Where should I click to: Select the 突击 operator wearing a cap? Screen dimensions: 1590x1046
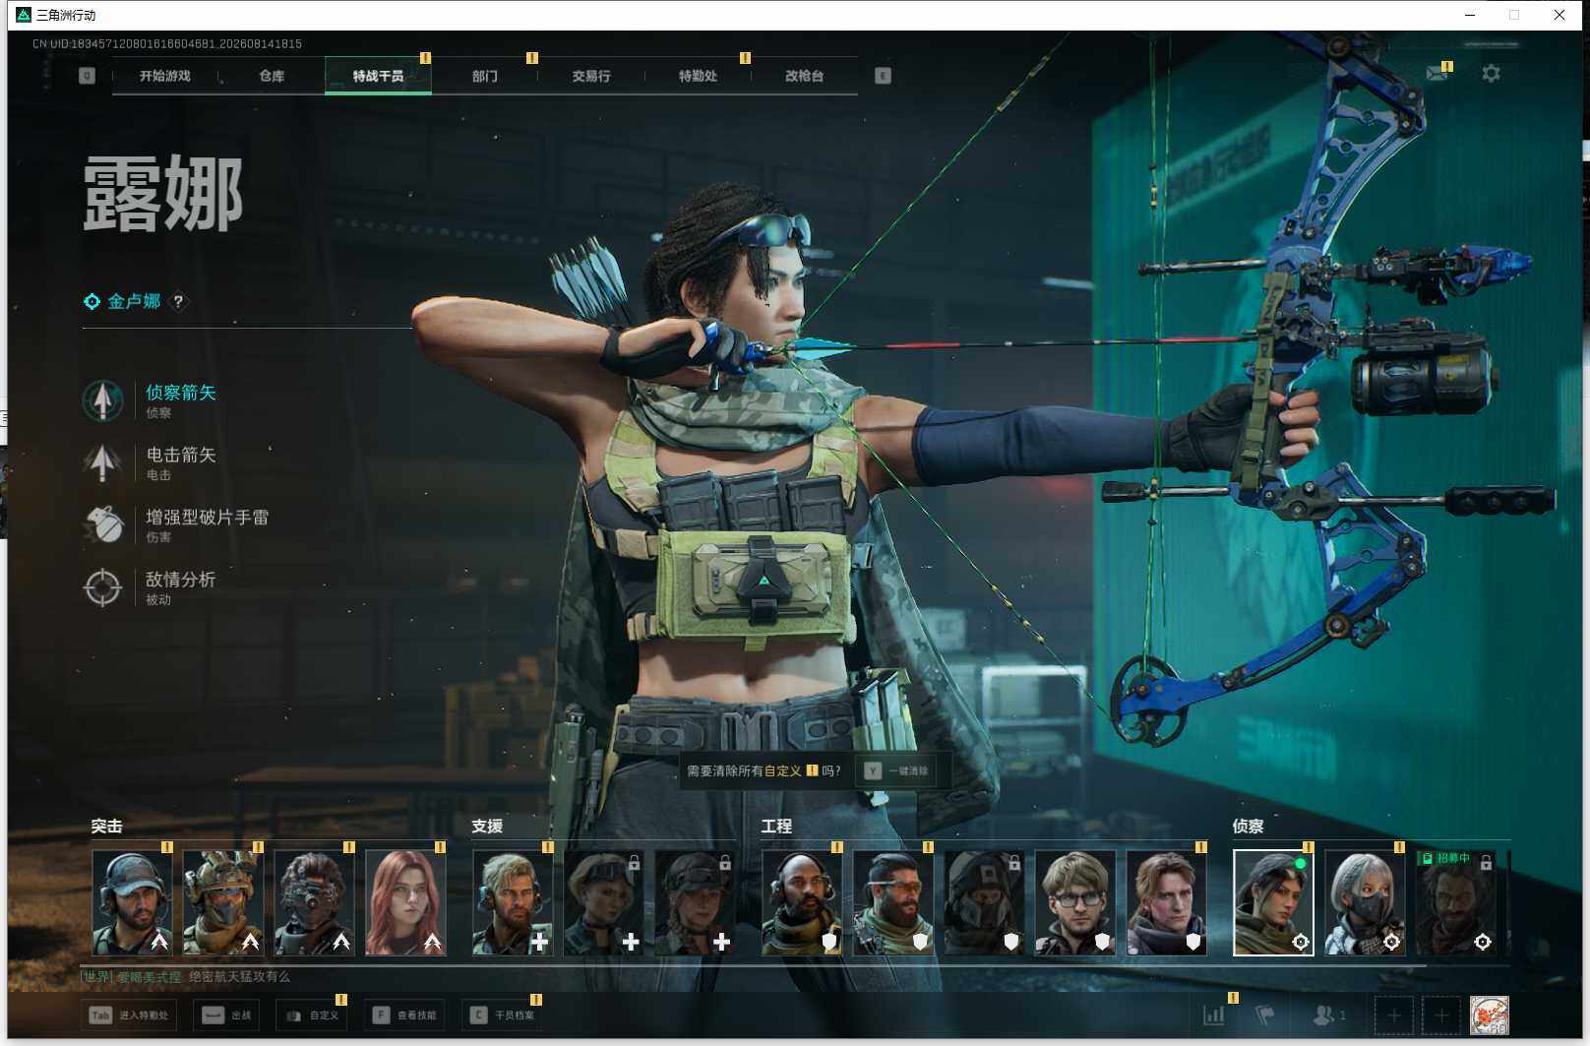(133, 903)
